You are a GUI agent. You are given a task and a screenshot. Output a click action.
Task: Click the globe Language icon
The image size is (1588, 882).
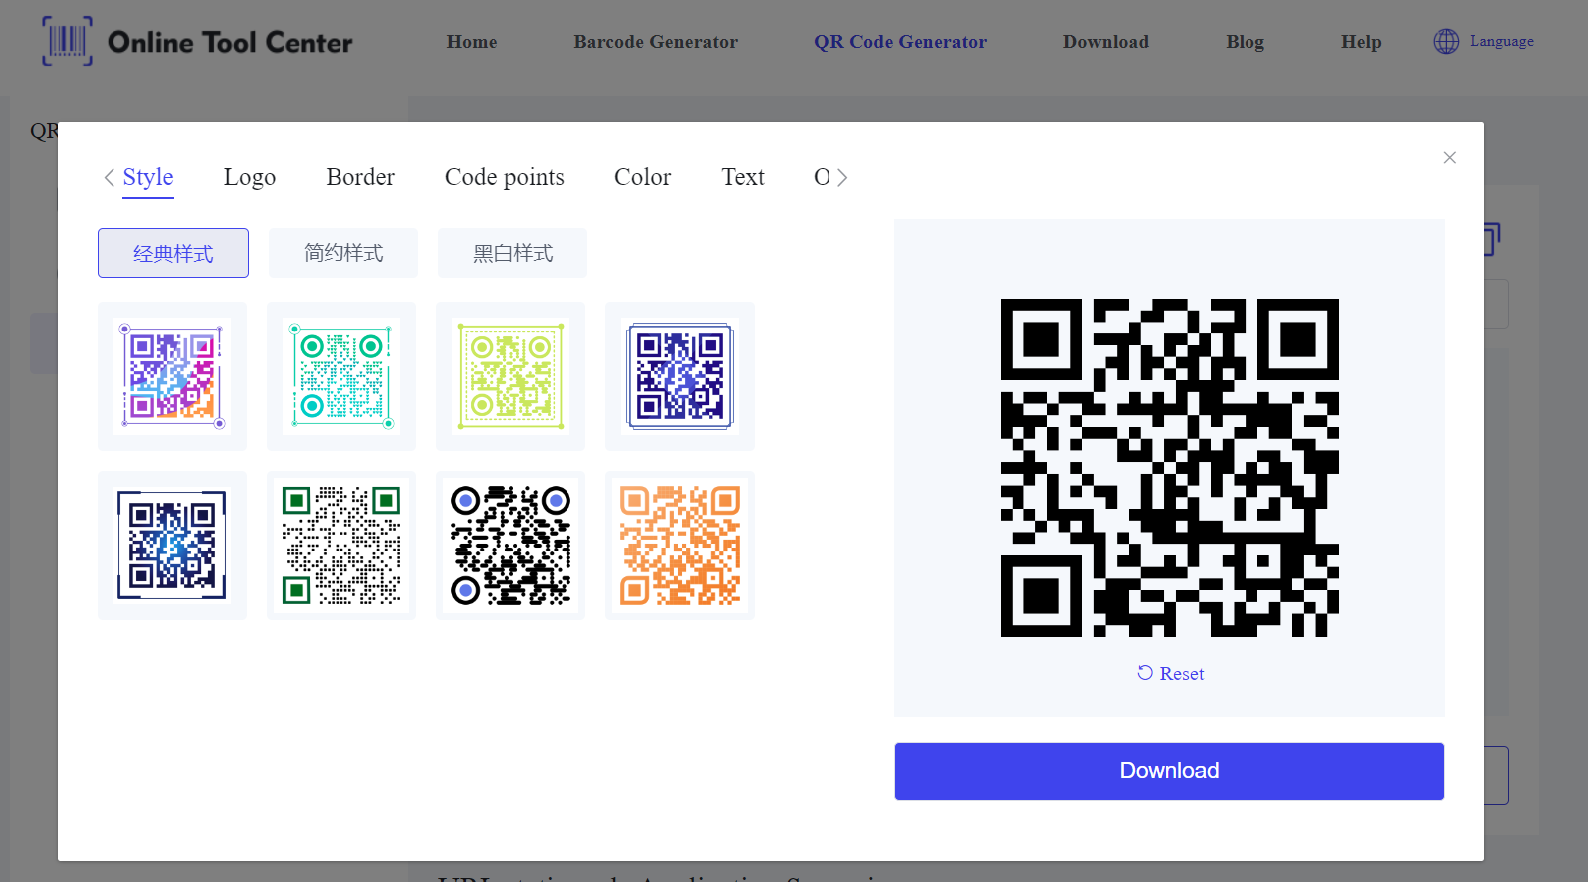pos(1446,41)
